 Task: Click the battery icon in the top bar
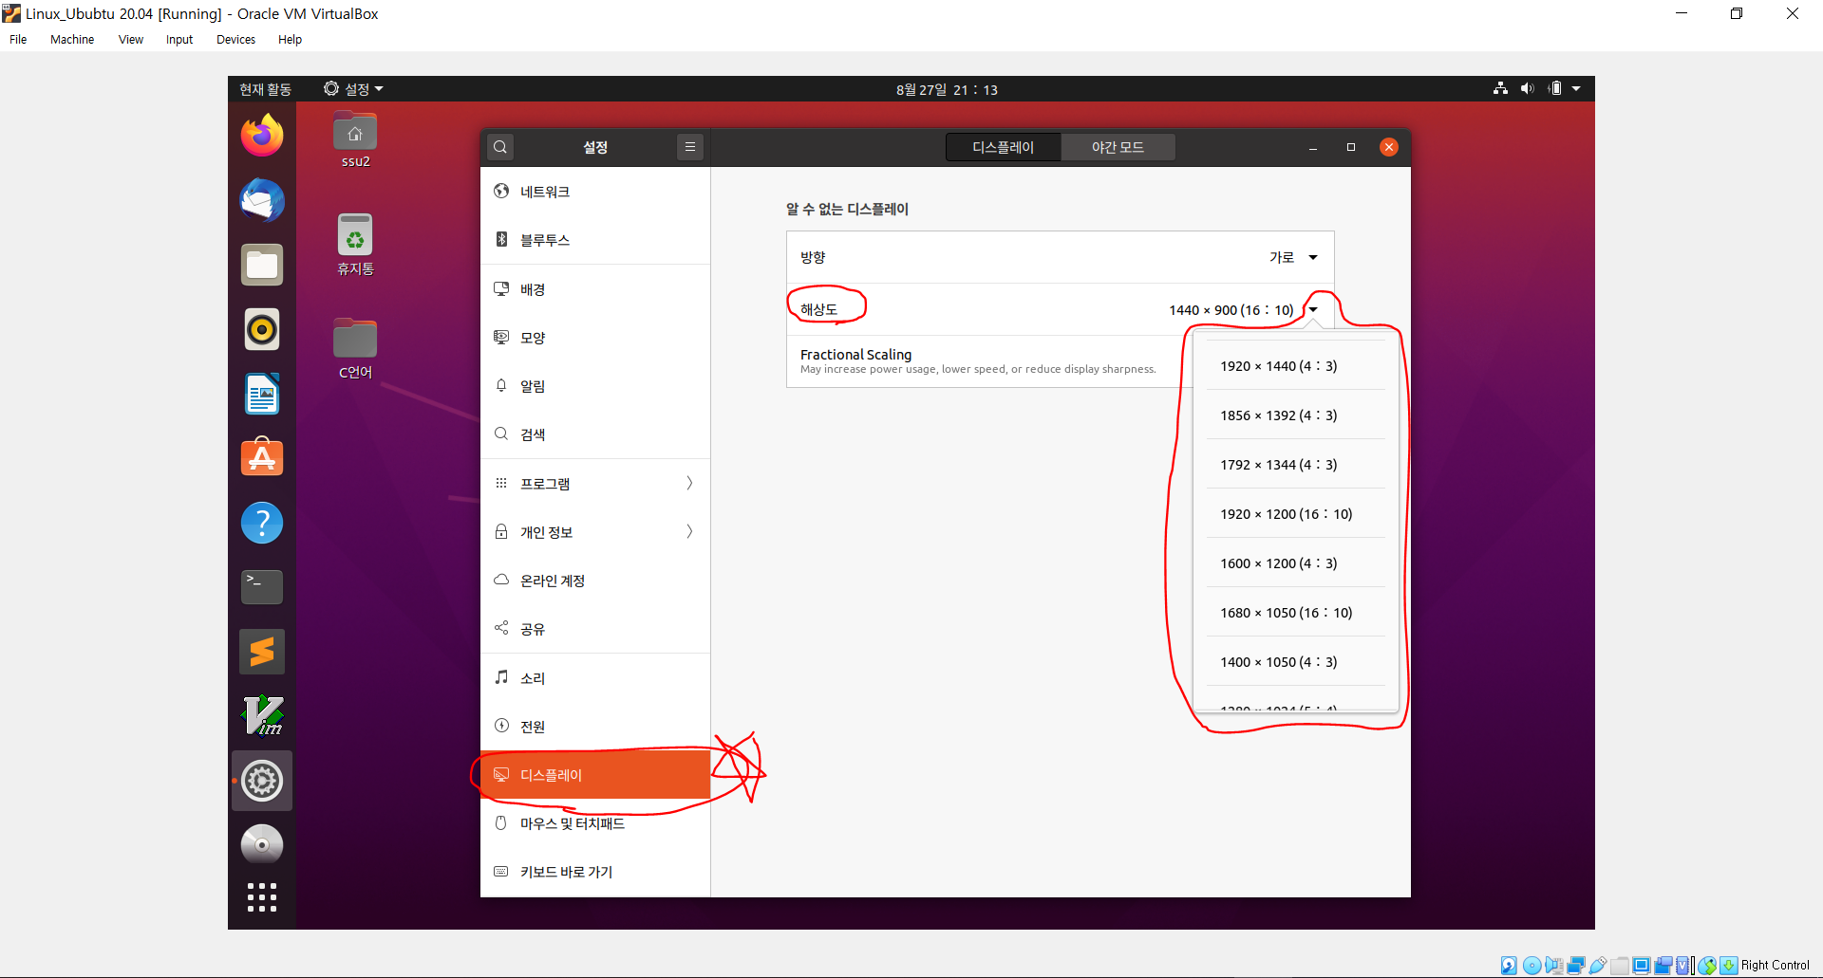tap(1554, 89)
